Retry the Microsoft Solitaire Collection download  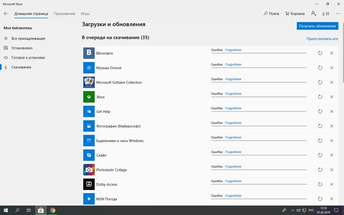pos(320,82)
